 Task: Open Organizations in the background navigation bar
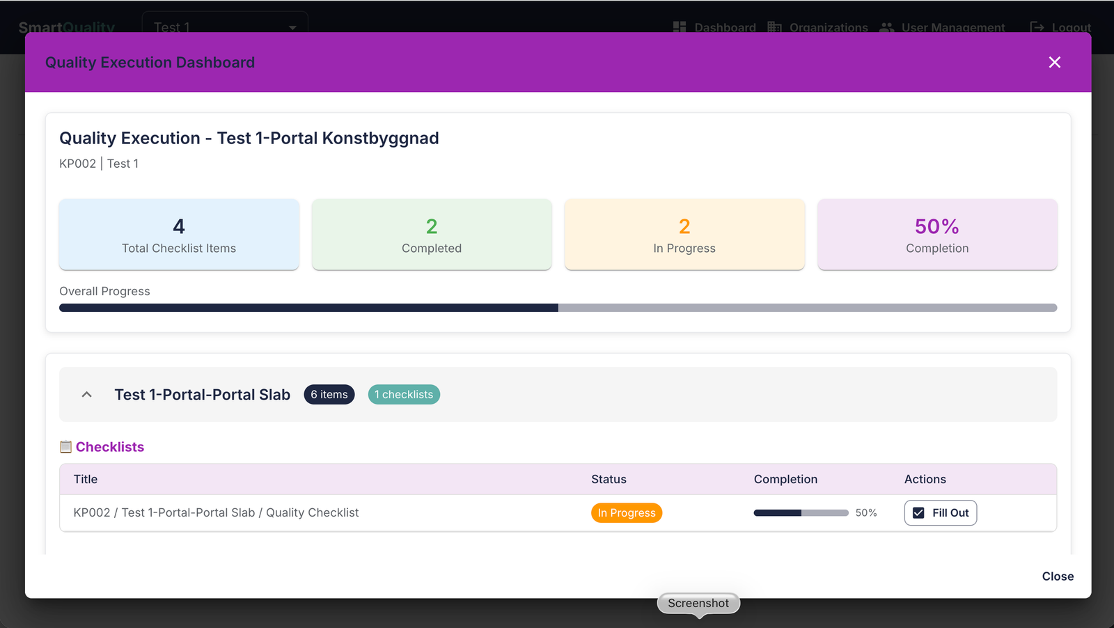click(x=818, y=27)
